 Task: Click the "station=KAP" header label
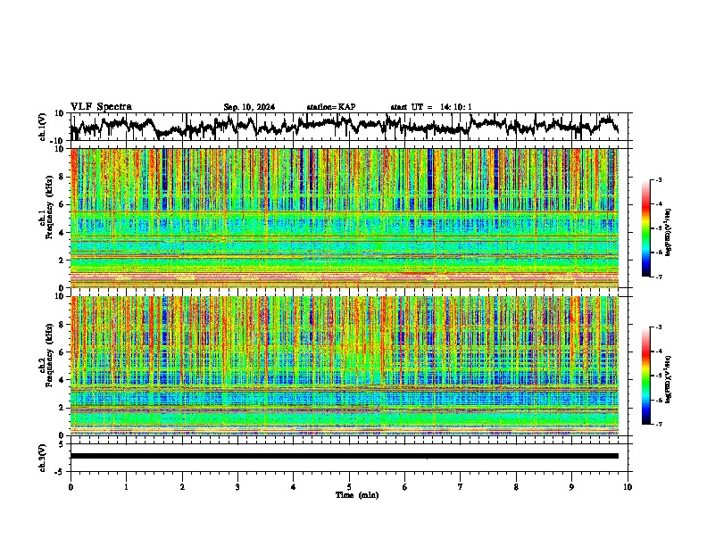point(331,107)
